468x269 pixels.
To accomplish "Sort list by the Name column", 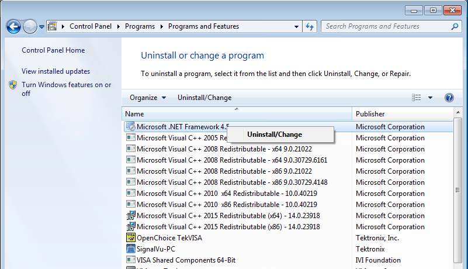I will (x=237, y=114).
